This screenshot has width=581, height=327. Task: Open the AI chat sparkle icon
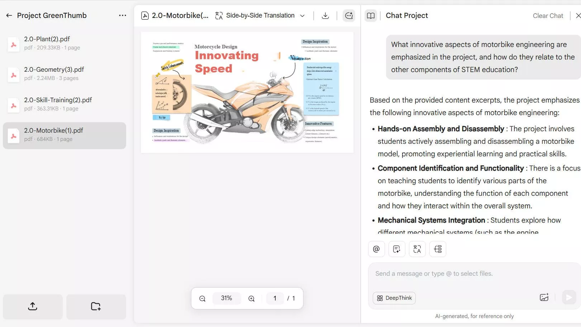(348, 15)
